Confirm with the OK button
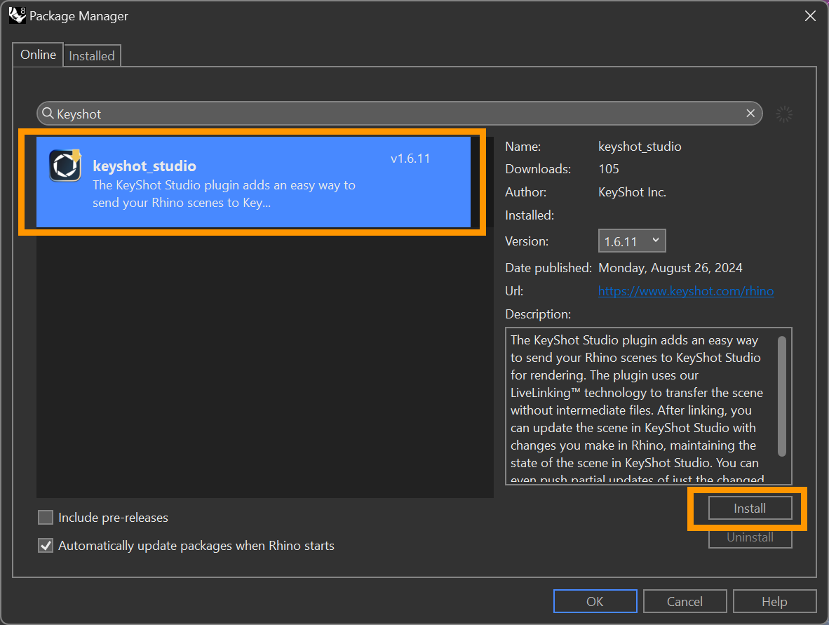This screenshot has width=829, height=625. click(595, 601)
